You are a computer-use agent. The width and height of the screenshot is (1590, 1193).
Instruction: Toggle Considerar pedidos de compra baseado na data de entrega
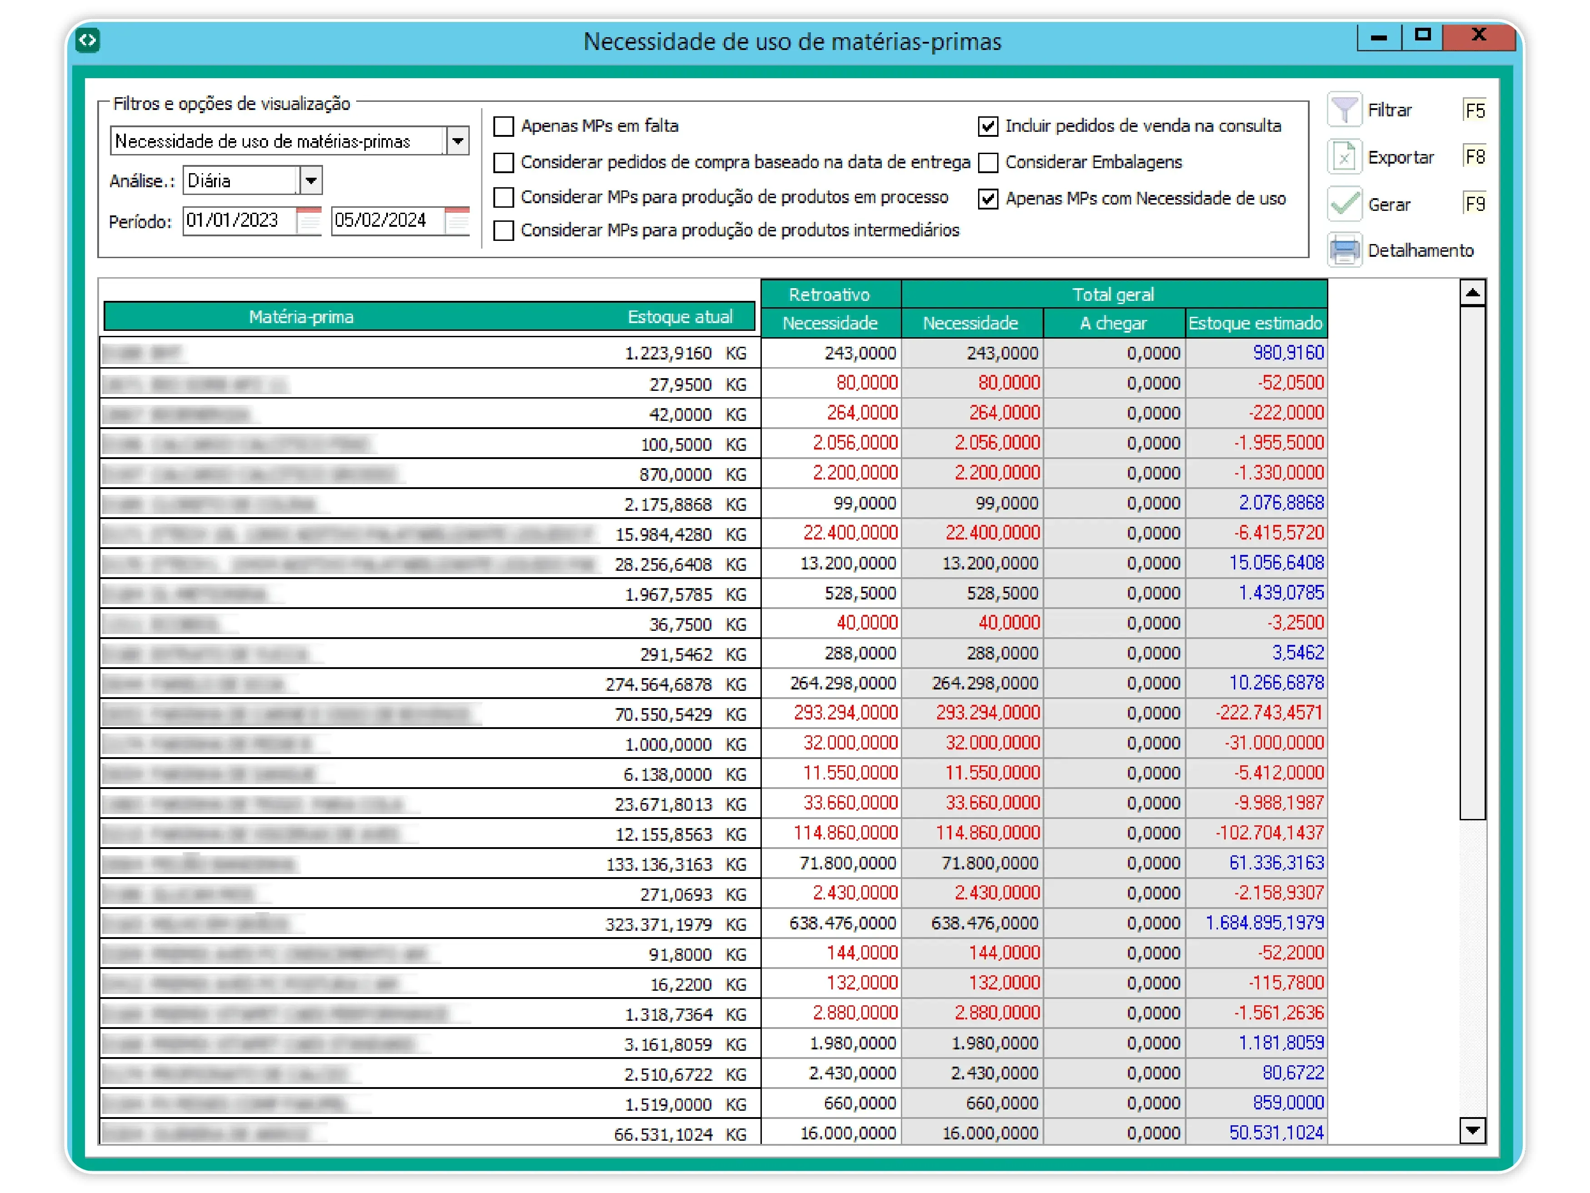click(504, 163)
